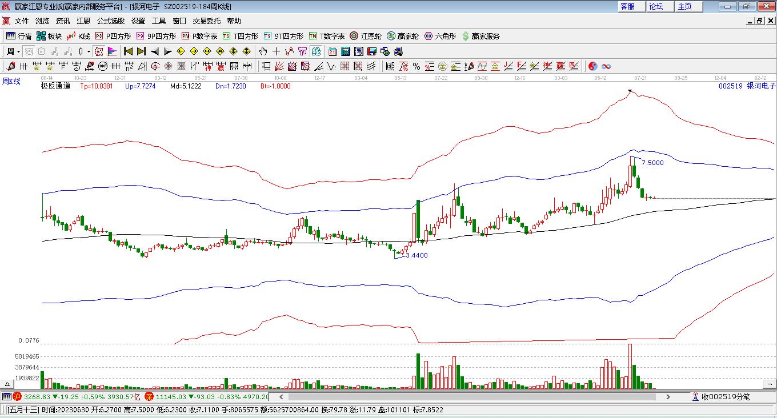Click the yin-yang taiji icon in toolbar

click(593, 67)
